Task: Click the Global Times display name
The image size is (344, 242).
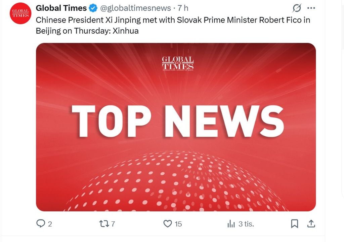Action: (61, 8)
